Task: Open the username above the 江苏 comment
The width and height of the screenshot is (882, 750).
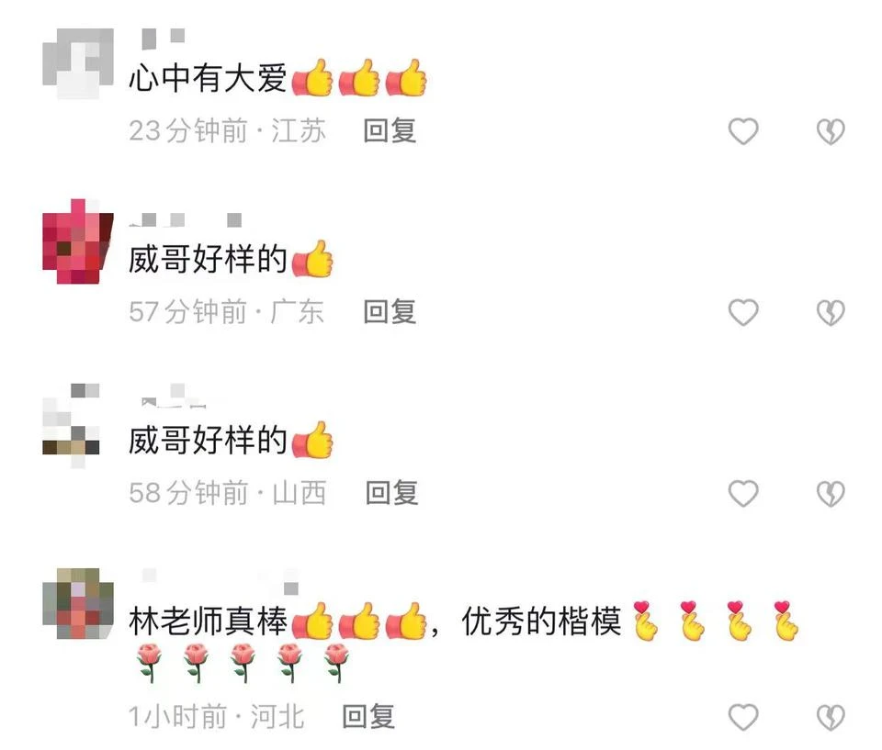Action: [164, 38]
